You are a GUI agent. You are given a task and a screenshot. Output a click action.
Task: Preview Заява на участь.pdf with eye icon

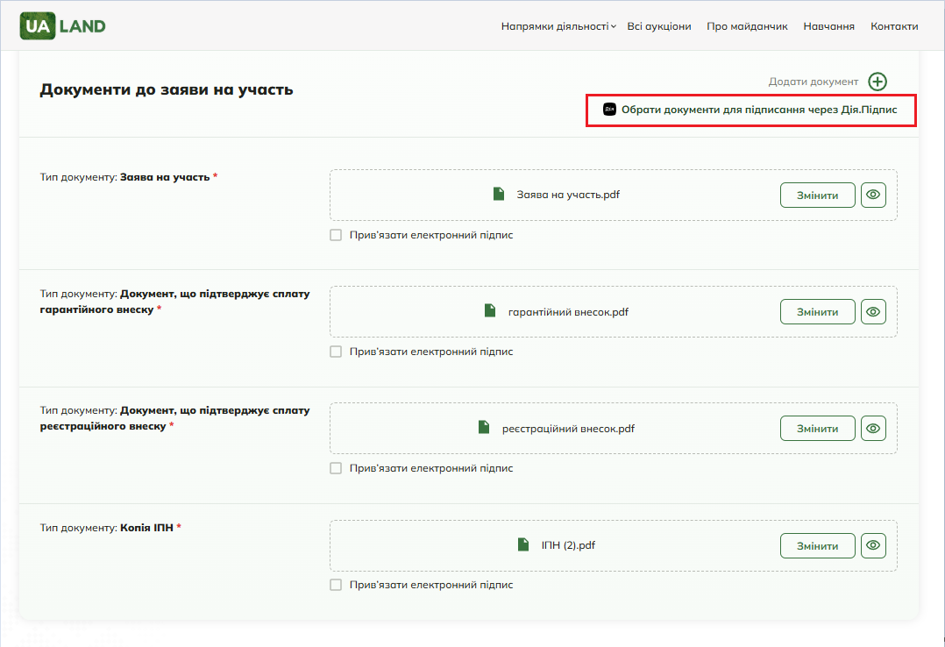click(x=873, y=195)
